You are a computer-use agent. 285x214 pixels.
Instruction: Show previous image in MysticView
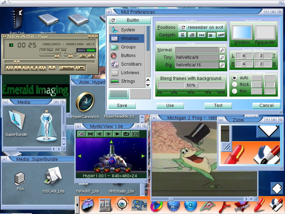click(x=99, y=134)
